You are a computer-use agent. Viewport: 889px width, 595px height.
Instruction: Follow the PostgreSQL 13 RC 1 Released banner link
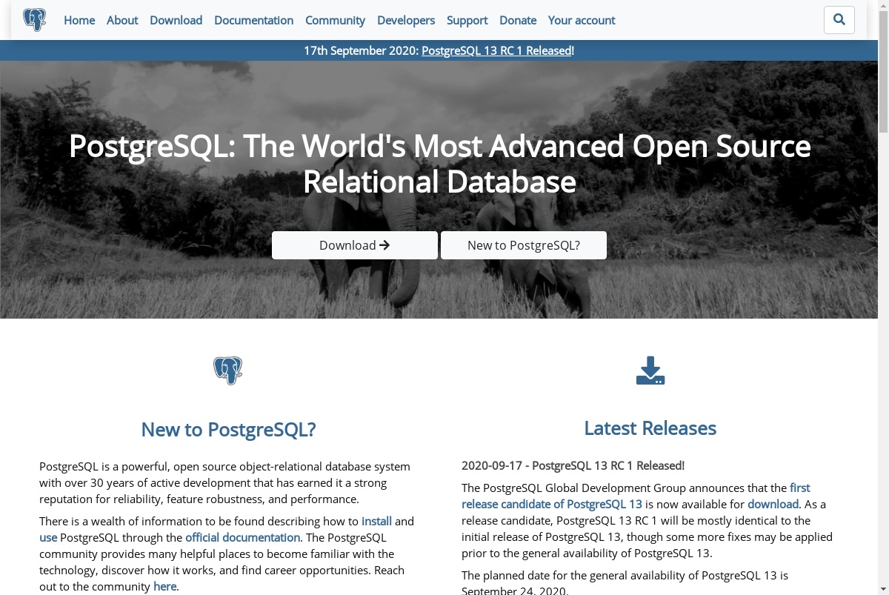pyautogui.click(x=496, y=50)
